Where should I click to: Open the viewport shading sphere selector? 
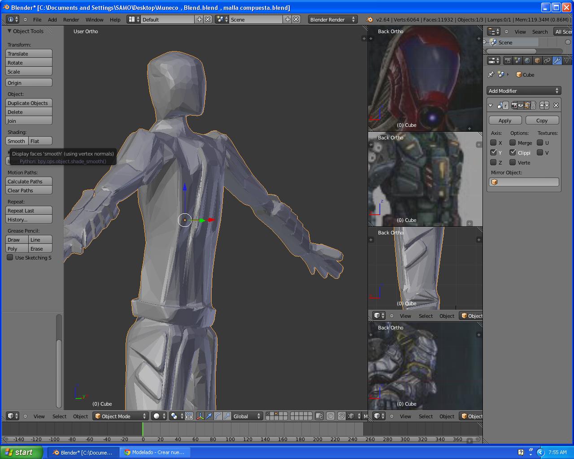point(159,416)
